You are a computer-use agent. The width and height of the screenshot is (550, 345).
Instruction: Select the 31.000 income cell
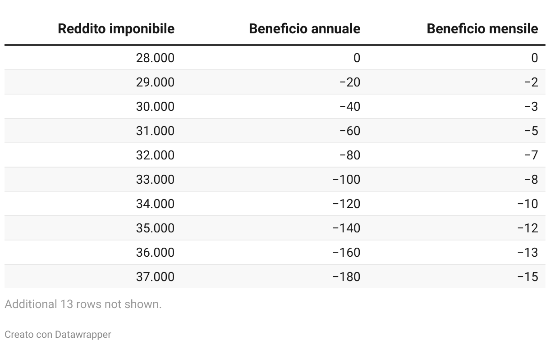(155, 131)
